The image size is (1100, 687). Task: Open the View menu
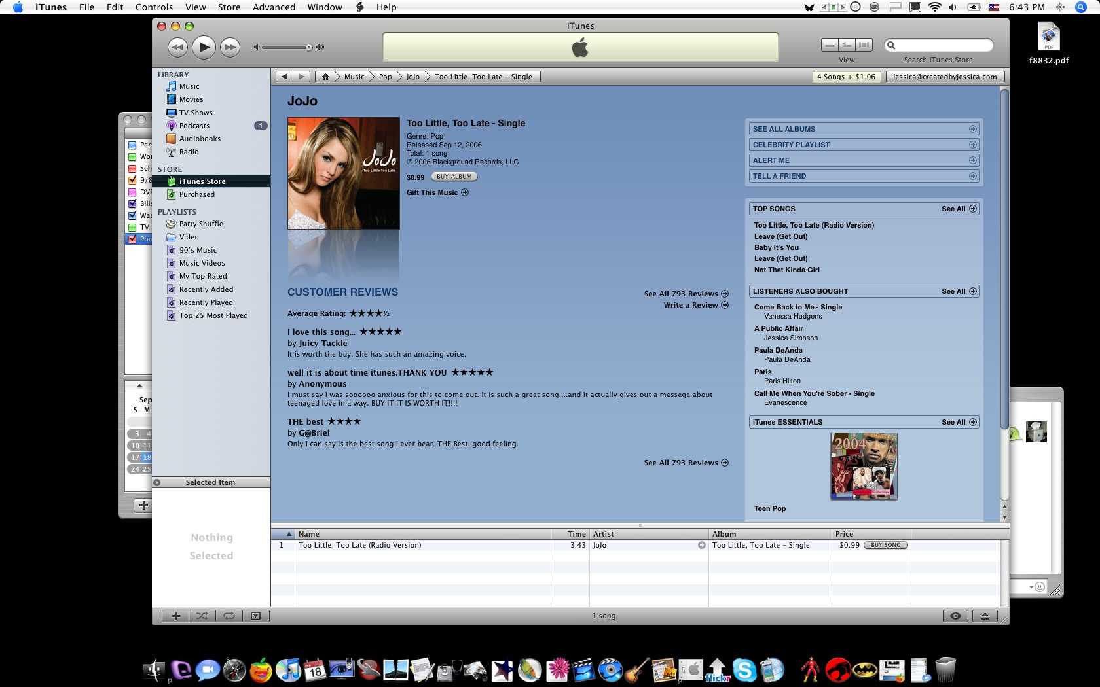point(195,7)
